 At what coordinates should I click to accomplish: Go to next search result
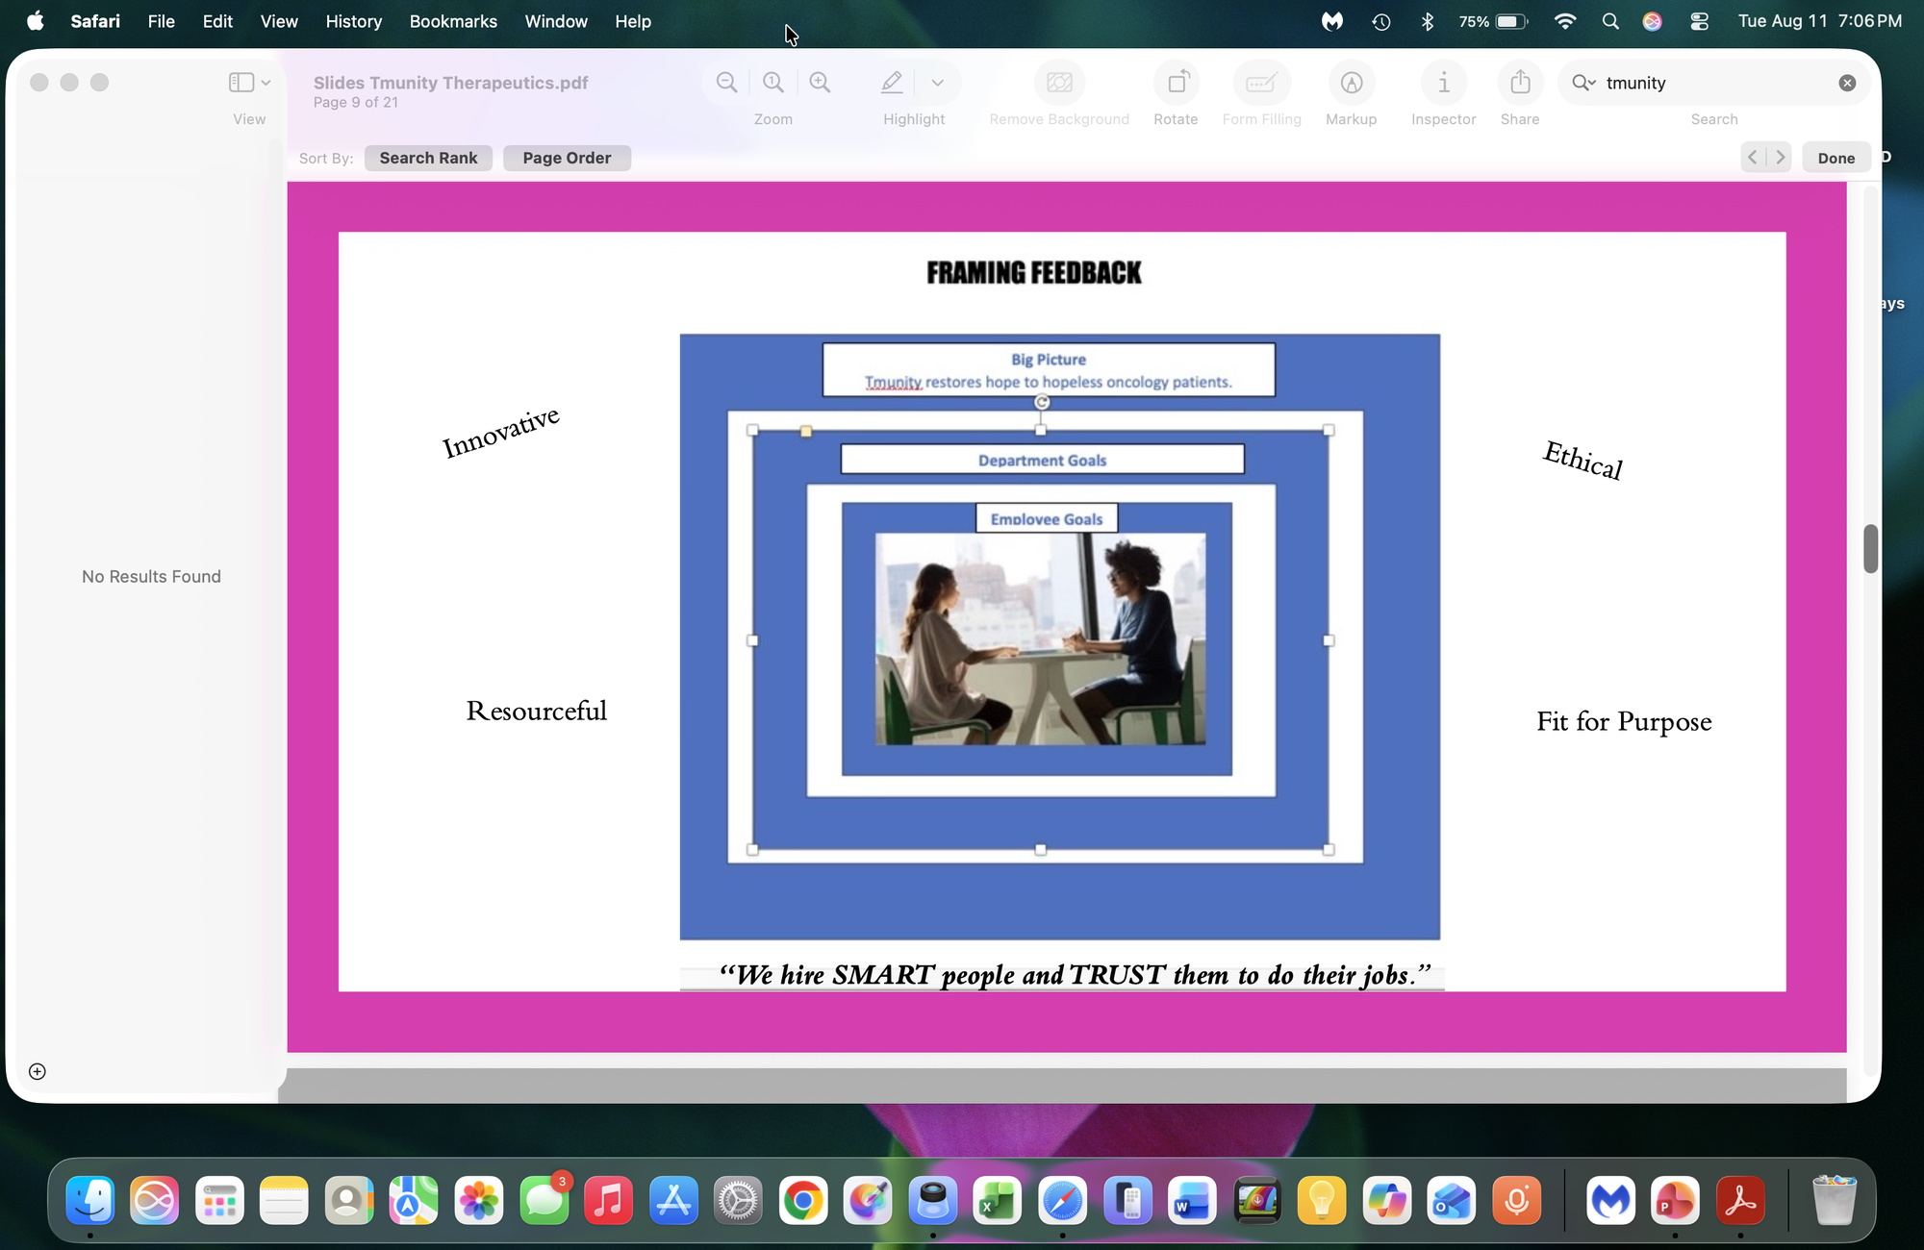(1780, 158)
